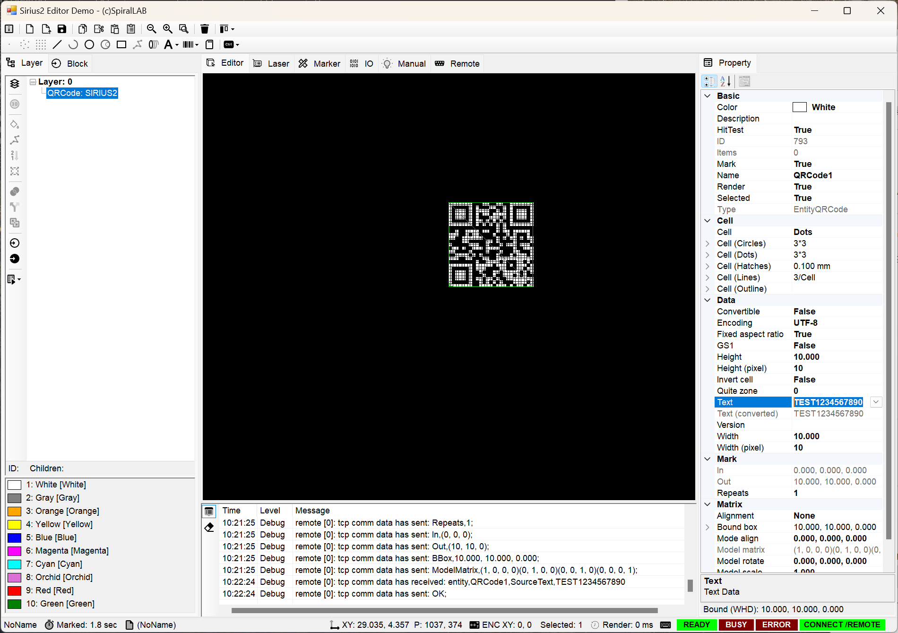Select the trepan concentric circle tool
898x633 pixels.
coord(105,44)
